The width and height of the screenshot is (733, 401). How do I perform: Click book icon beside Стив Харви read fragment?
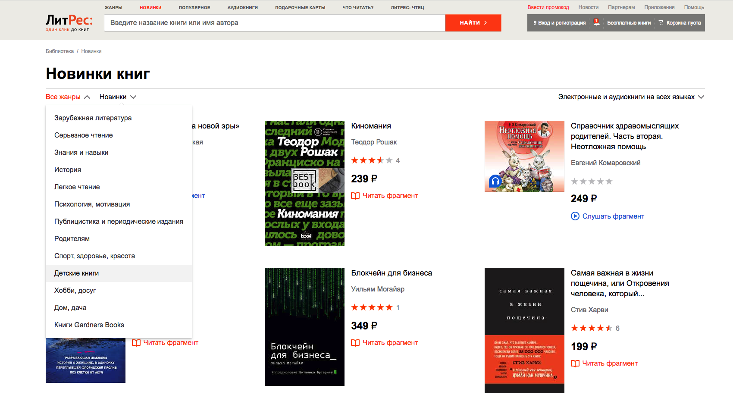pos(575,363)
